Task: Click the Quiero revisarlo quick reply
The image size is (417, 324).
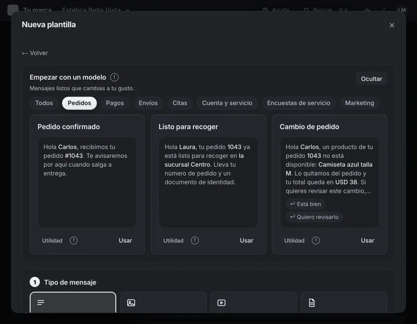Action: click(x=314, y=217)
